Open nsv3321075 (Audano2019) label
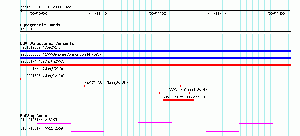 click(186, 97)
